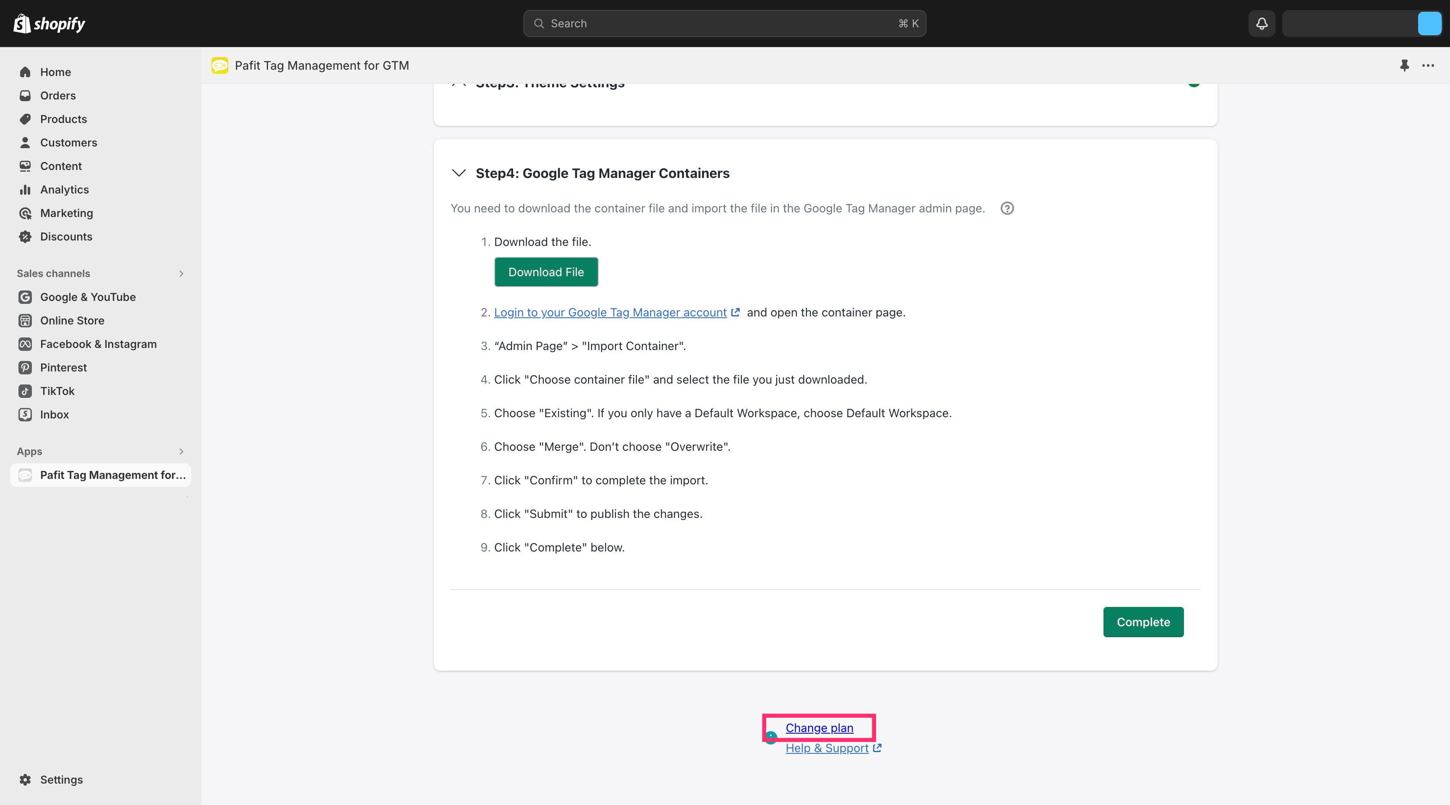Click the Pafit app logo icon
The height and width of the screenshot is (805, 1450).
point(219,65)
